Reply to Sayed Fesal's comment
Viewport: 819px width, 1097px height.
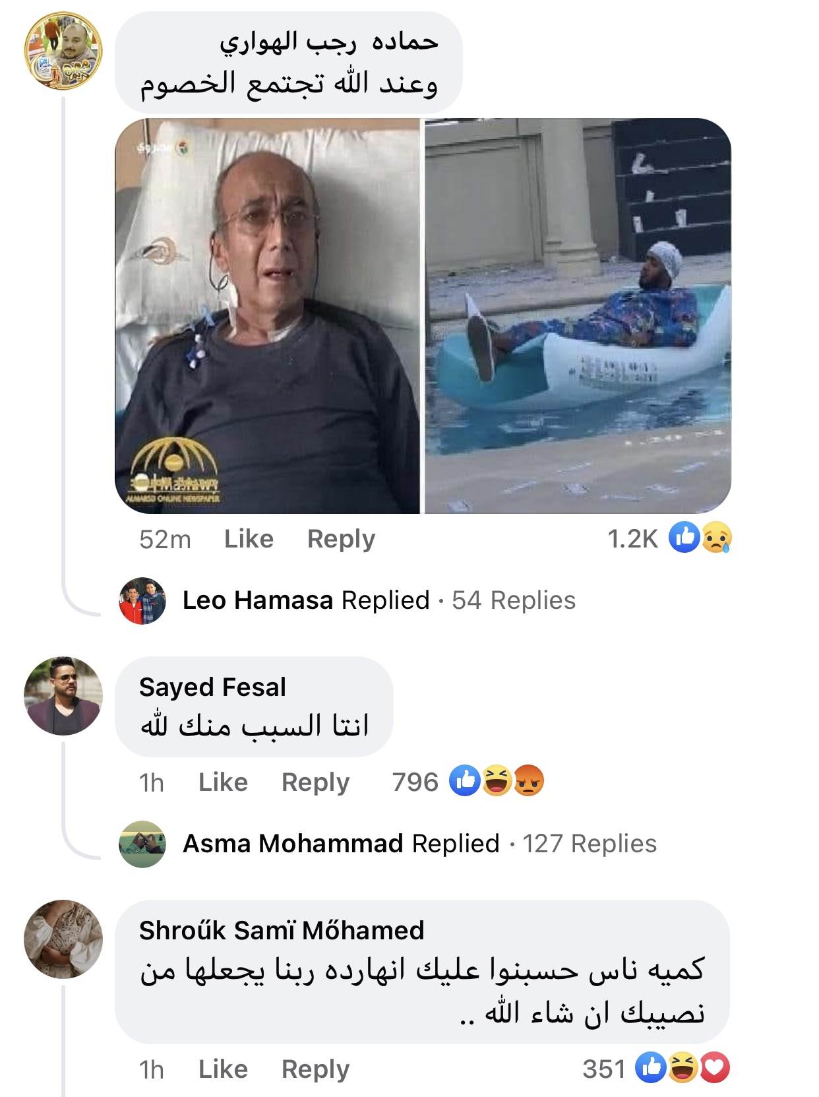click(x=315, y=783)
